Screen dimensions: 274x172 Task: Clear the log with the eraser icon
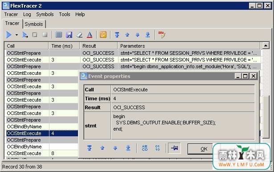coord(79,35)
